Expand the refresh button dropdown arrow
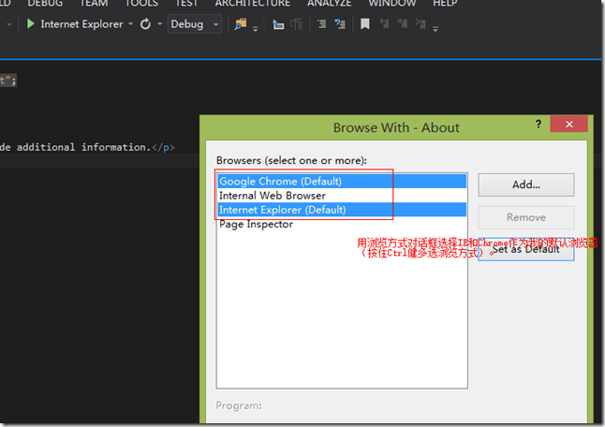This screenshot has width=605, height=427. [x=159, y=24]
